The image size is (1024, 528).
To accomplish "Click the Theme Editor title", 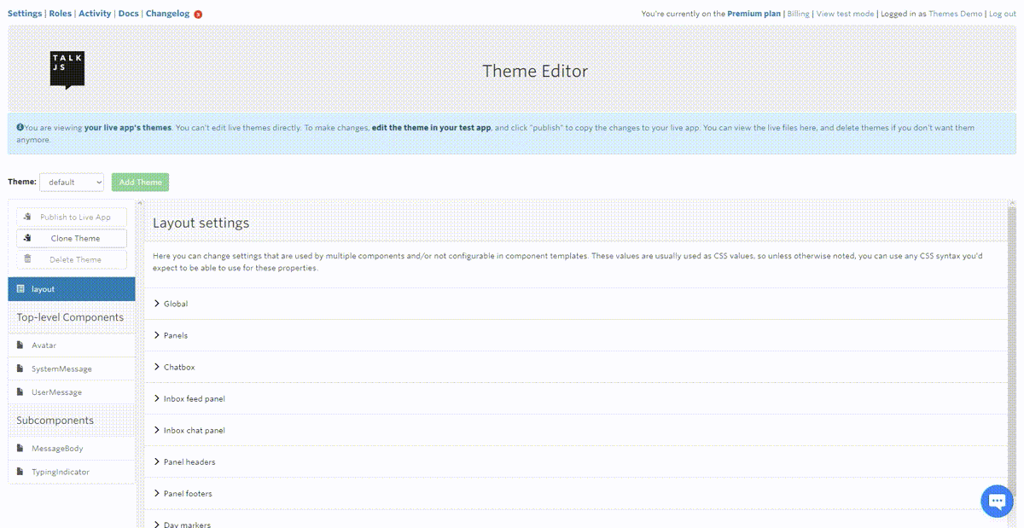I will pos(535,71).
